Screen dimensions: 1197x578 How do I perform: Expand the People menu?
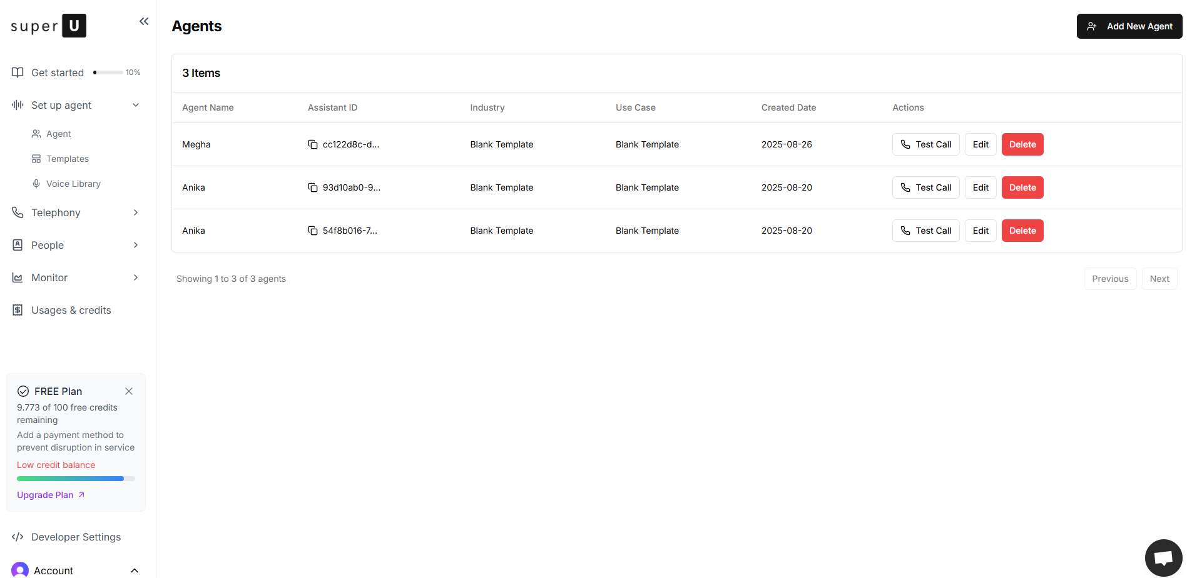point(136,245)
